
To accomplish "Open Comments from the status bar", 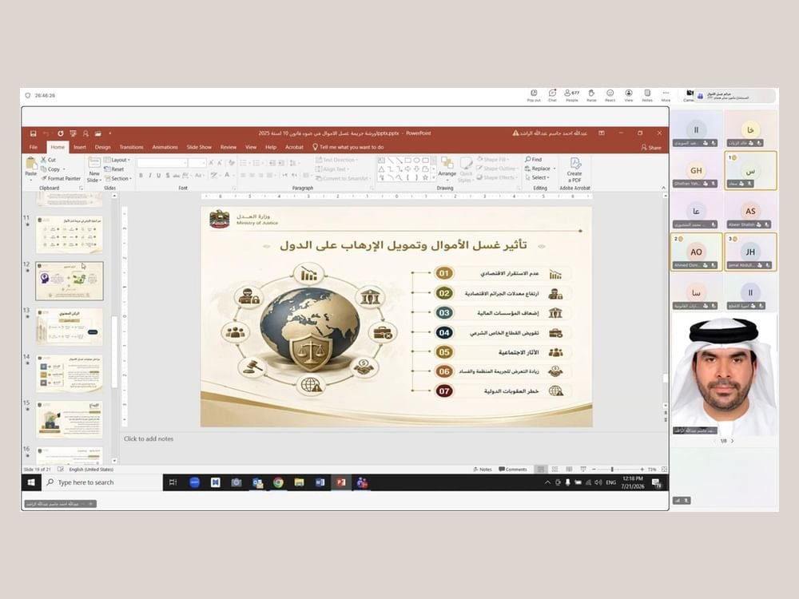I will click(x=513, y=469).
